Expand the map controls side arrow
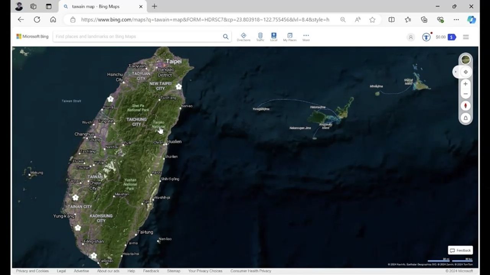 456,72
